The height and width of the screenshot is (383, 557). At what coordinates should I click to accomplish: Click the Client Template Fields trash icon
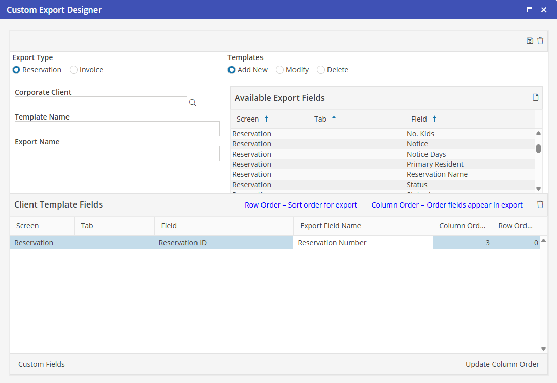pos(540,204)
